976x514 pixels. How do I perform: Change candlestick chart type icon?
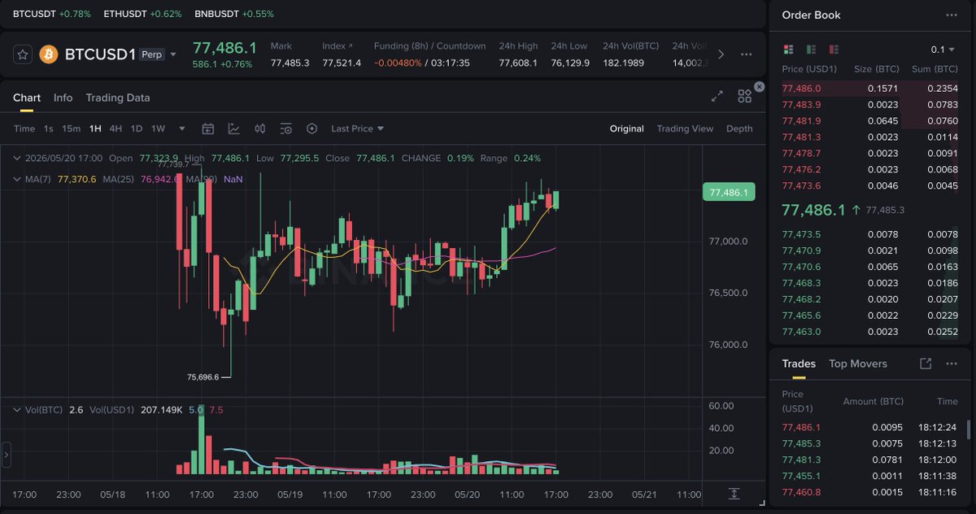260,128
